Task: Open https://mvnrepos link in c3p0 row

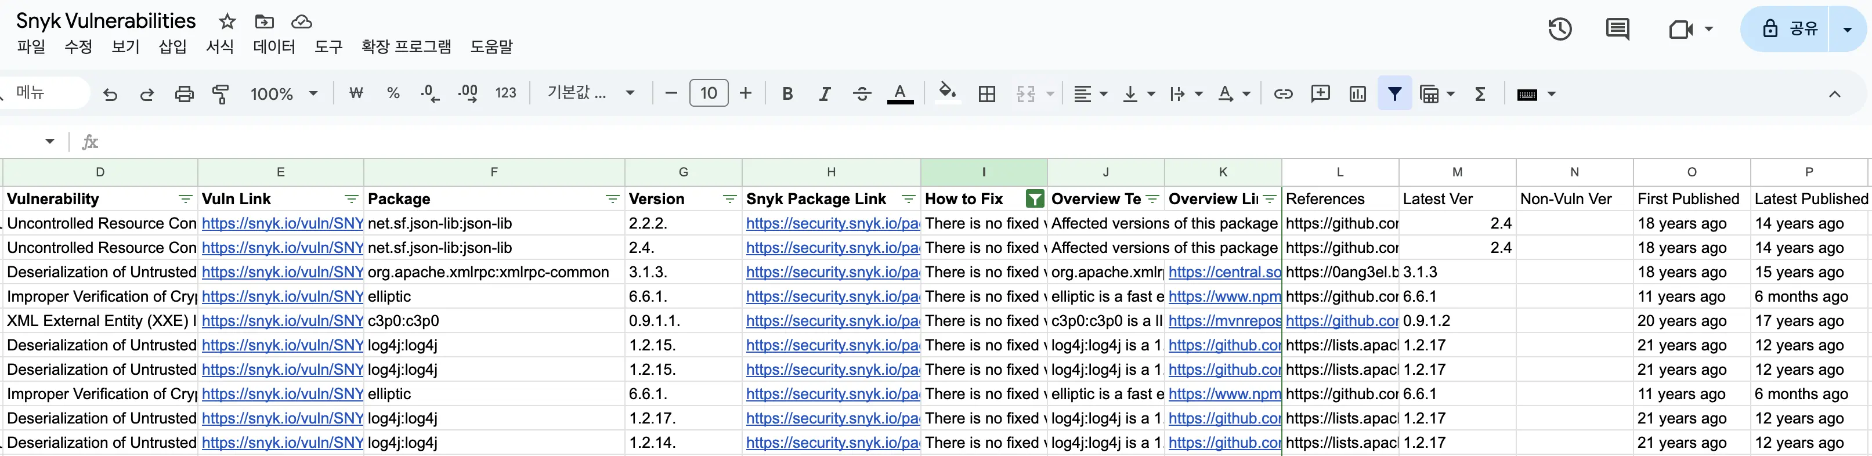Action: pos(1224,320)
